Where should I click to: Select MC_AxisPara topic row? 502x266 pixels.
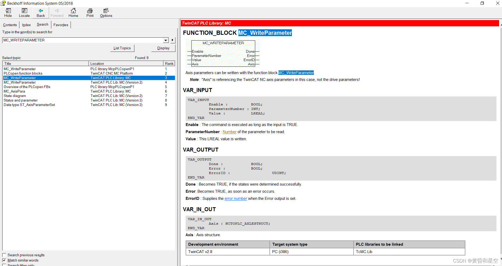point(89,91)
